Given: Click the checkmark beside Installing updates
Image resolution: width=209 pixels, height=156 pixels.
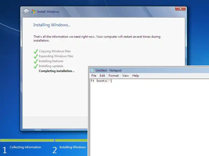Looking at the screenshot, I should tap(36, 66).
